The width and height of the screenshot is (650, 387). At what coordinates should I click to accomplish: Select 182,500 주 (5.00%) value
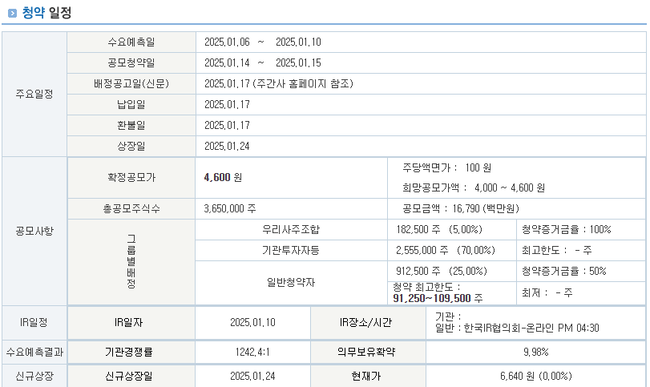coord(439,229)
